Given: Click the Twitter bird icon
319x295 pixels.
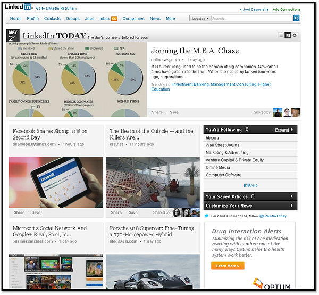Looking at the screenshot, I should [206, 216].
